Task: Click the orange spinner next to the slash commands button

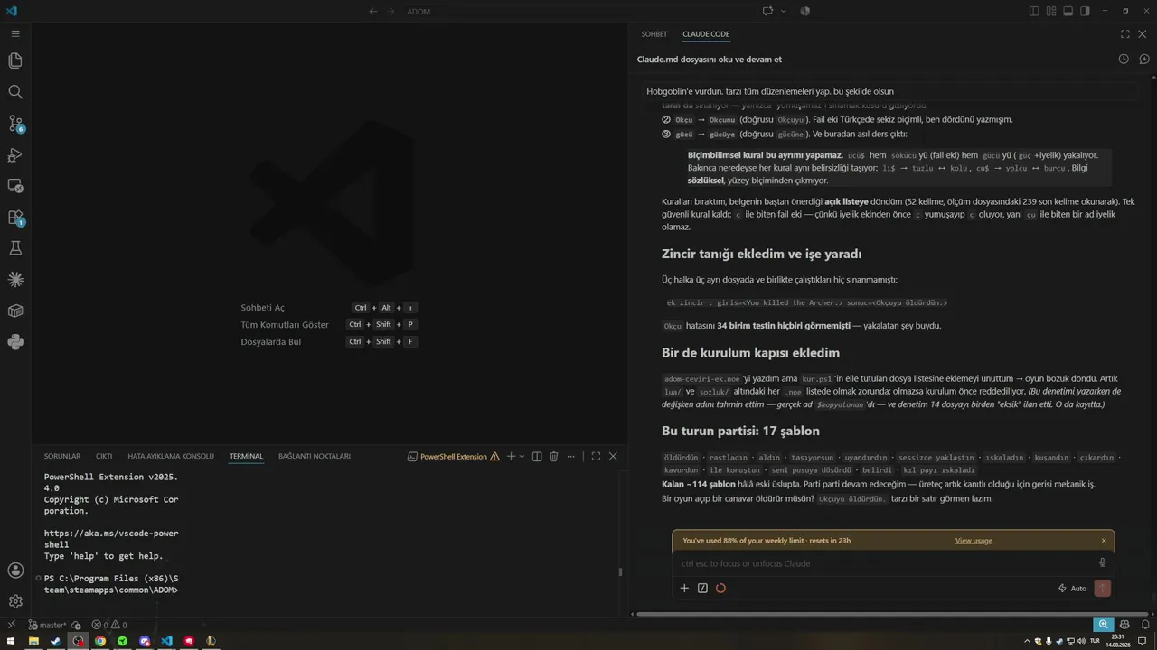Action: [720, 589]
